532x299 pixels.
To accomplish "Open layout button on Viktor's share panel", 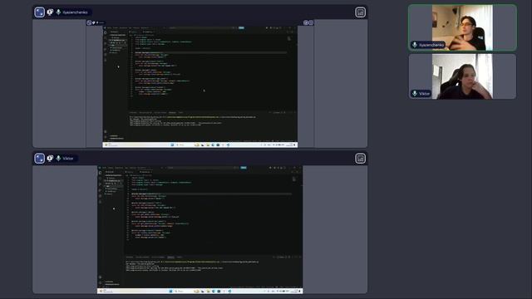I will (x=360, y=159).
